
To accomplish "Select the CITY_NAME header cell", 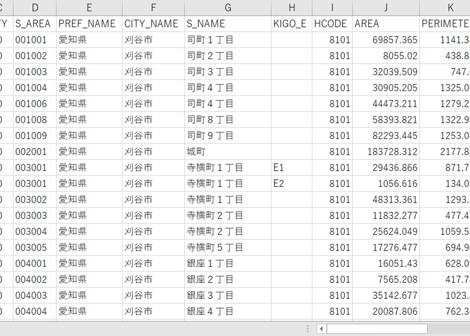I will pyautogui.click(x=153, y=24).
